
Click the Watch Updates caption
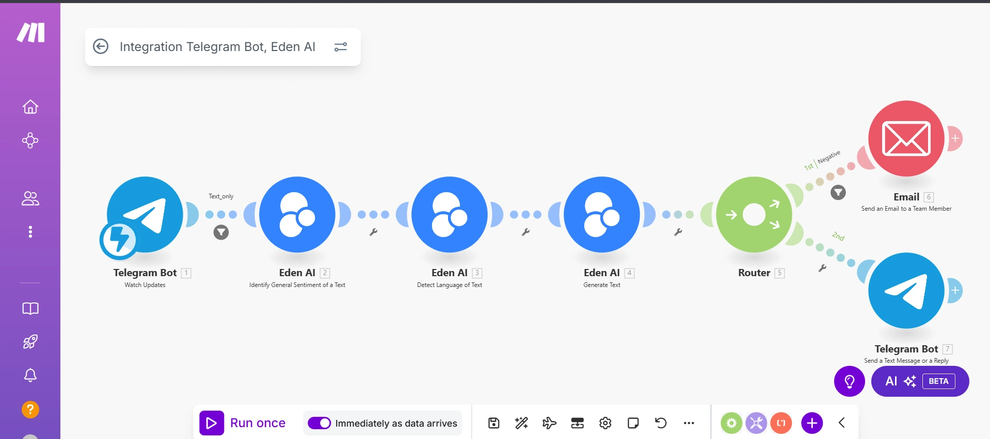point(145,285)
